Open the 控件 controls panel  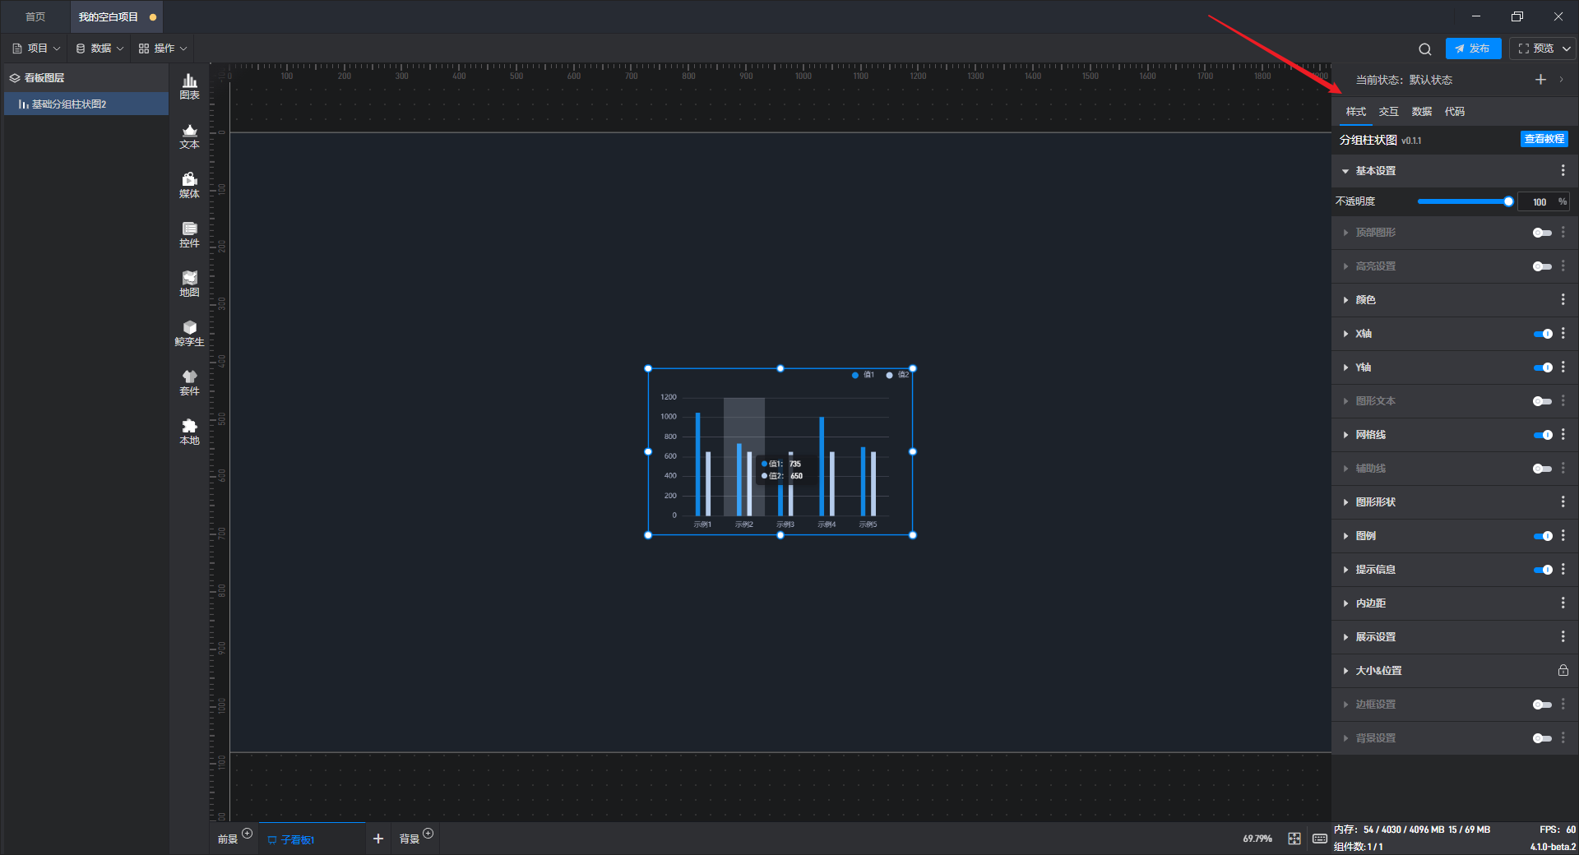click(x=189, y=234)
